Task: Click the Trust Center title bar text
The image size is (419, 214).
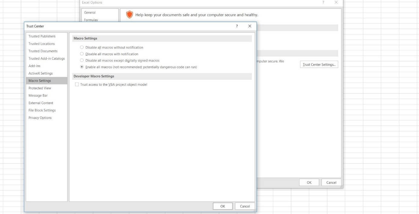Action: (35, 26)
